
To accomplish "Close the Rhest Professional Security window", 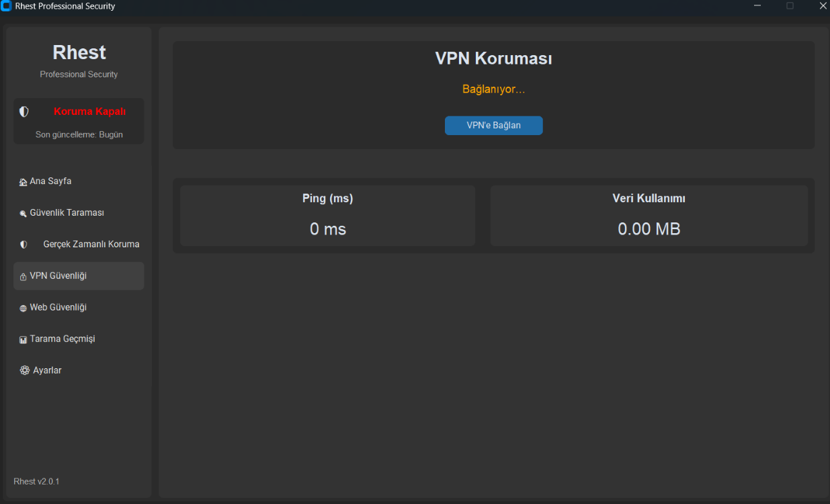I will coord(823,6).
